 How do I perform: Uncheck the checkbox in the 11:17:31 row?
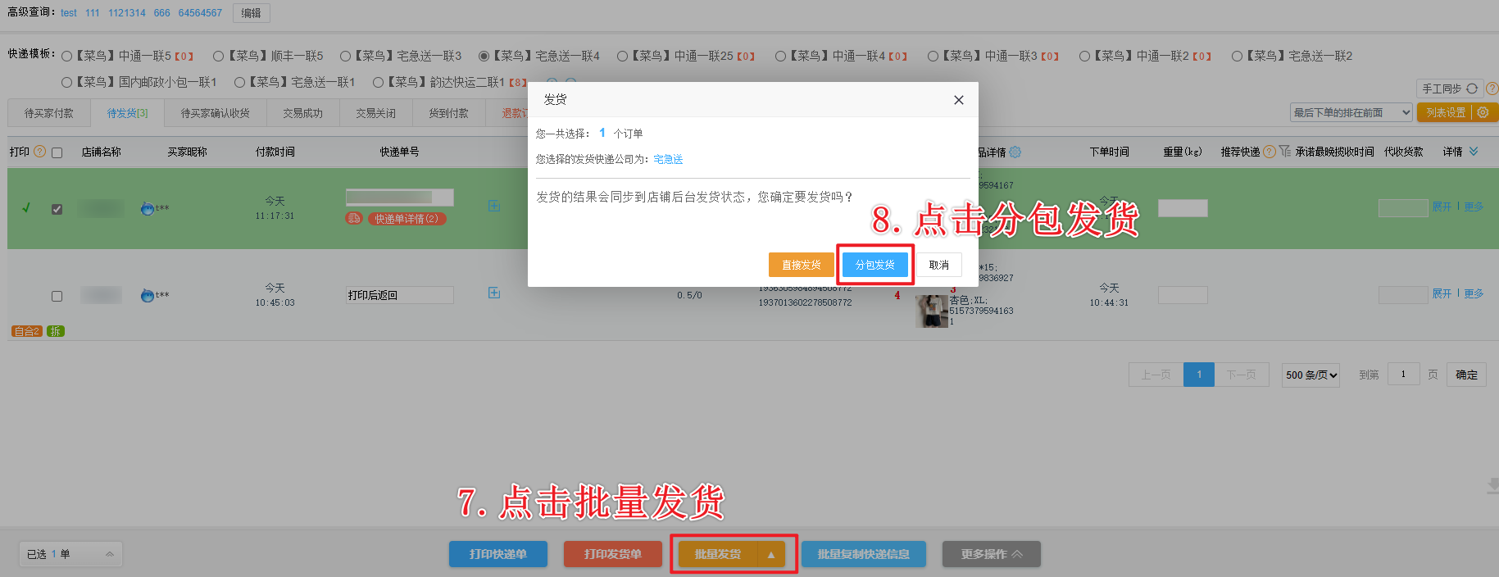point(57,209)
